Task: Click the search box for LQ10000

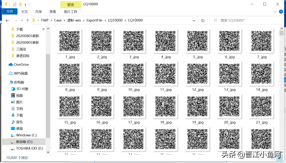Action: (245, 20)
